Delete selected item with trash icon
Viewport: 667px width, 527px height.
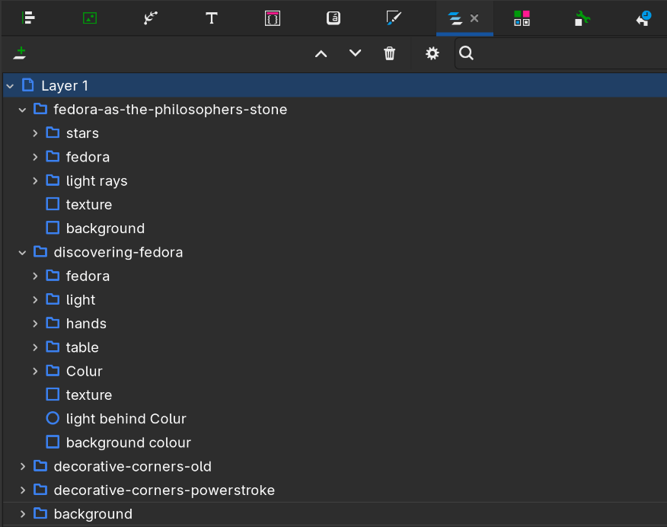pos(389,53)
